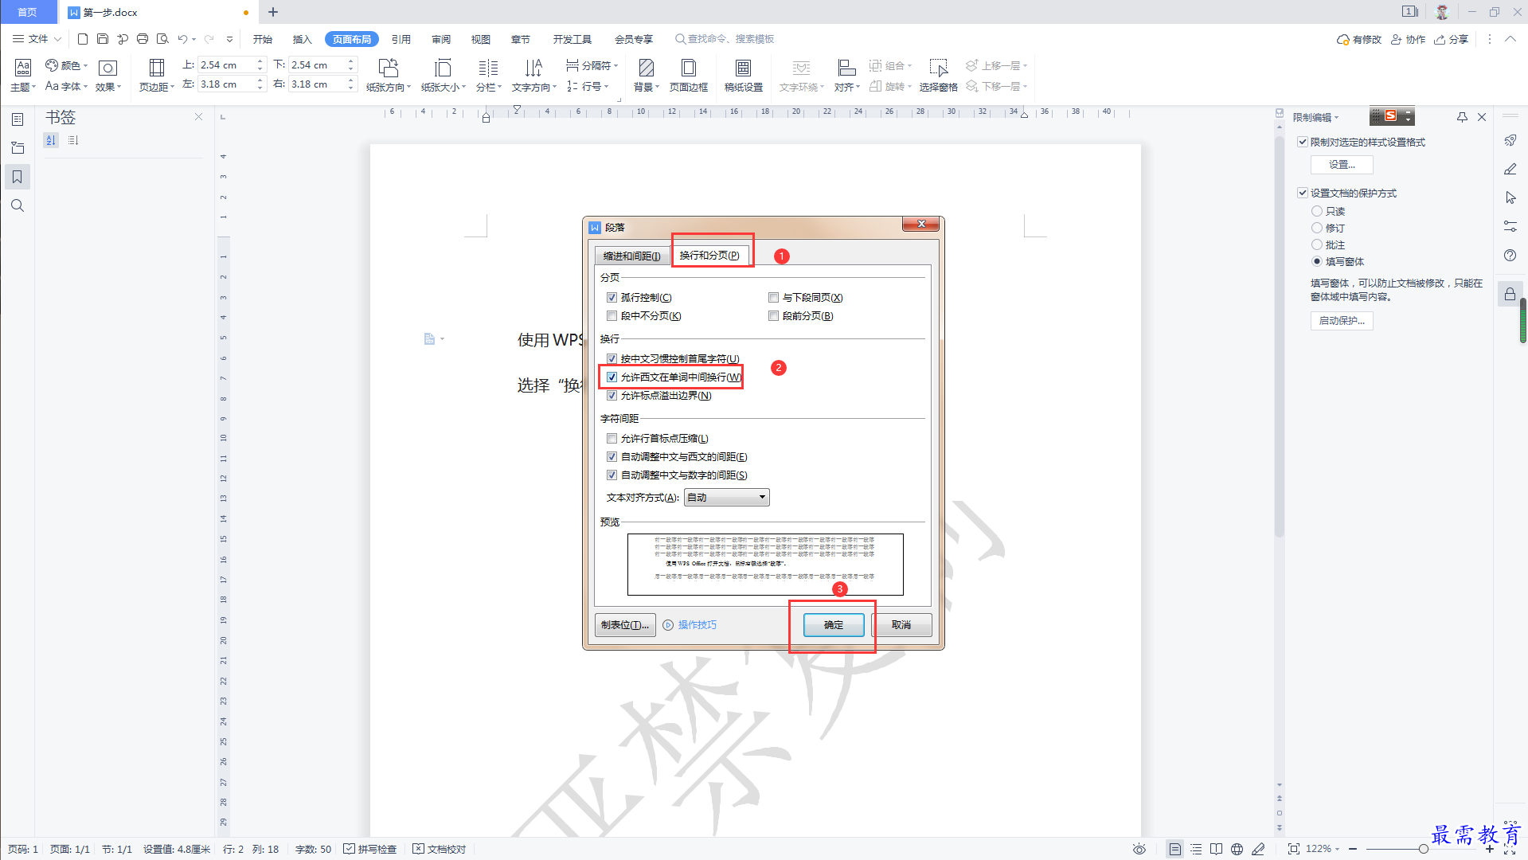Toggle 允许行首标点压缩 checkbox

click(612, 438)
